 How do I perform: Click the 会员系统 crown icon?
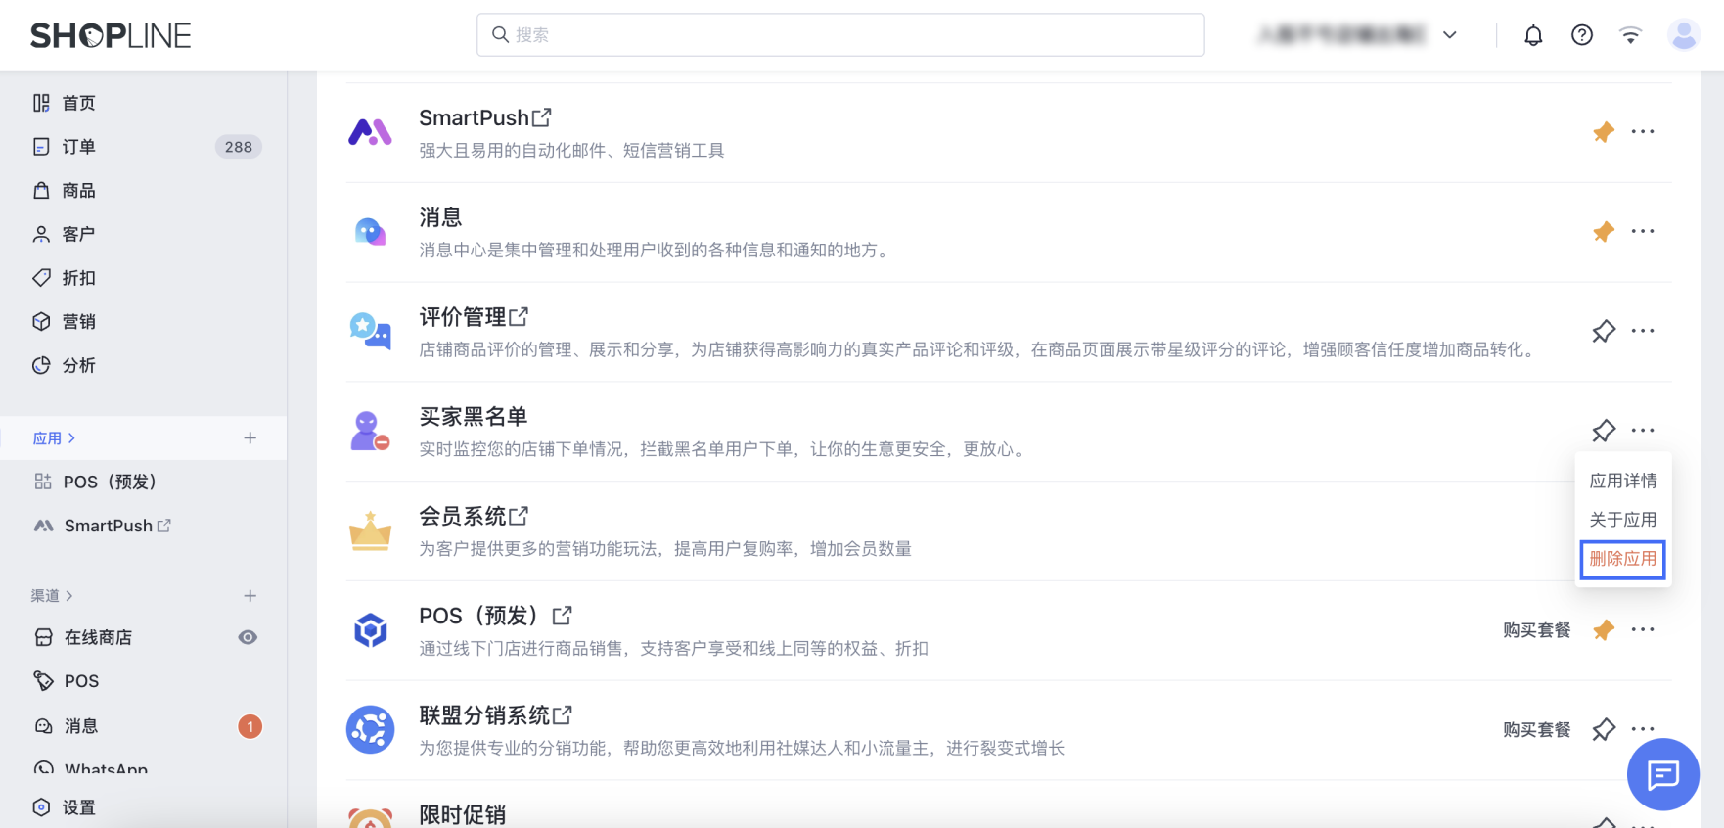tap(370, 530)
